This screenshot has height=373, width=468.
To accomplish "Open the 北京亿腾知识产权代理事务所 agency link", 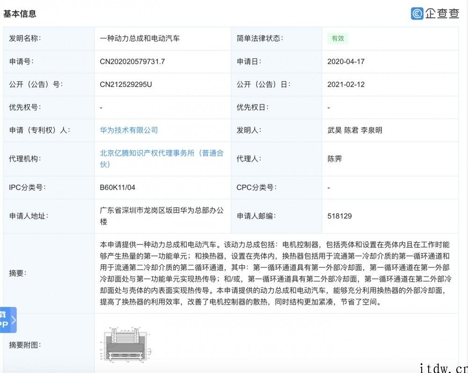I will pyautogui.click(x=161, y=159).
